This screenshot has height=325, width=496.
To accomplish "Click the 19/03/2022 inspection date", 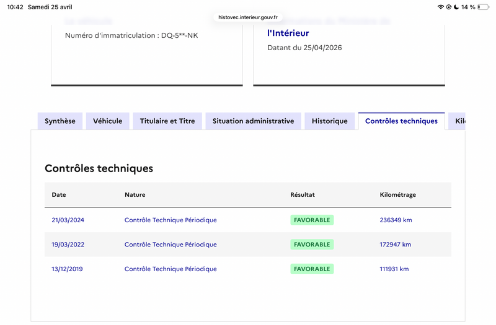I will coord(68,245).
